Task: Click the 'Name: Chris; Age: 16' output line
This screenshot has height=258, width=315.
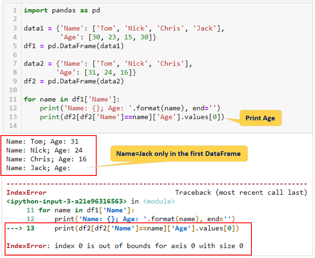Action: tap(46, 159)
